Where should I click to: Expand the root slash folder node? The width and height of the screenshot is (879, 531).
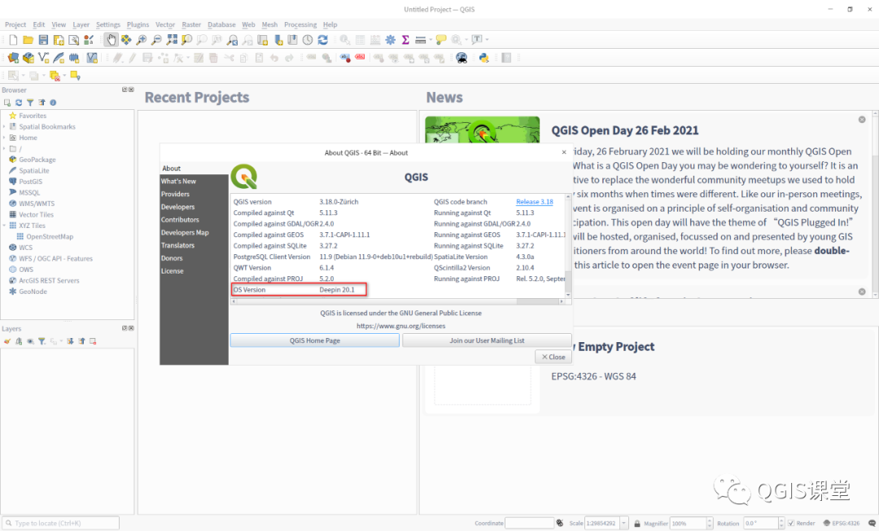[x=5, y=148]
